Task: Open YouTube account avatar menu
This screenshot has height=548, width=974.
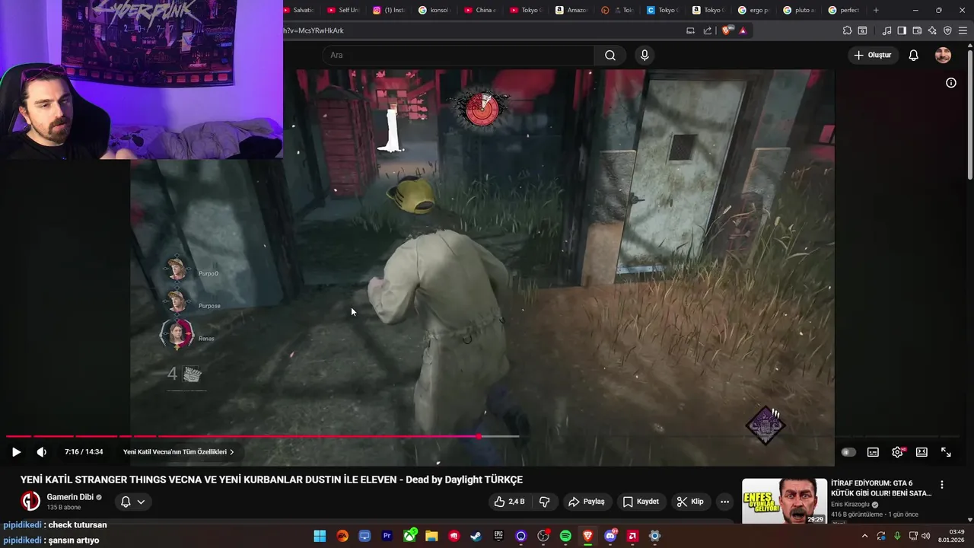Action: click(x=943, y=55)
